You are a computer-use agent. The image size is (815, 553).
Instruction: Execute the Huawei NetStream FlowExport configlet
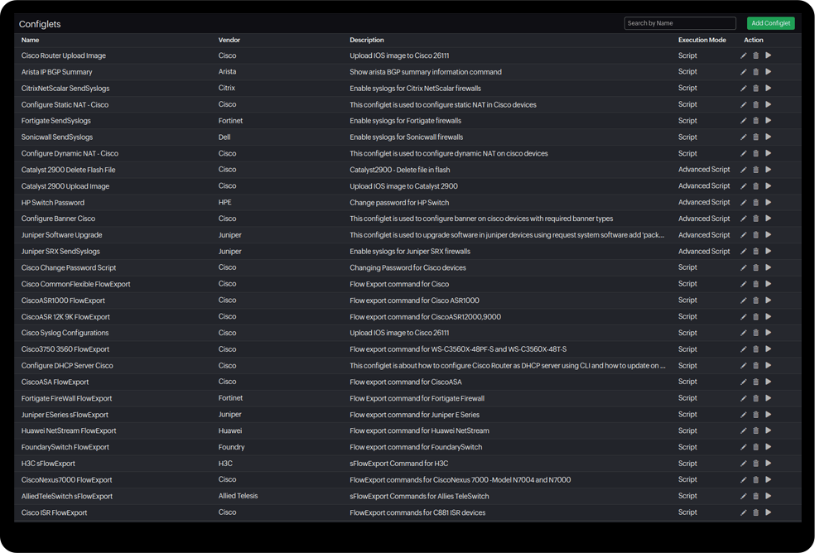[x=769, y=430]
